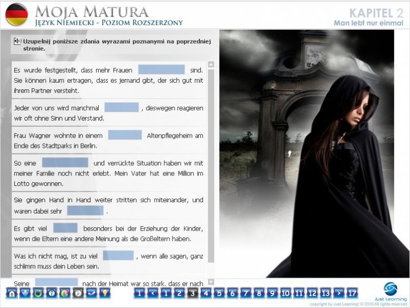This screenshot has height=308, width=410.
Task: Play the instruction audio via speaker icon
Action: pyautogui.click(x=17, y=41)
